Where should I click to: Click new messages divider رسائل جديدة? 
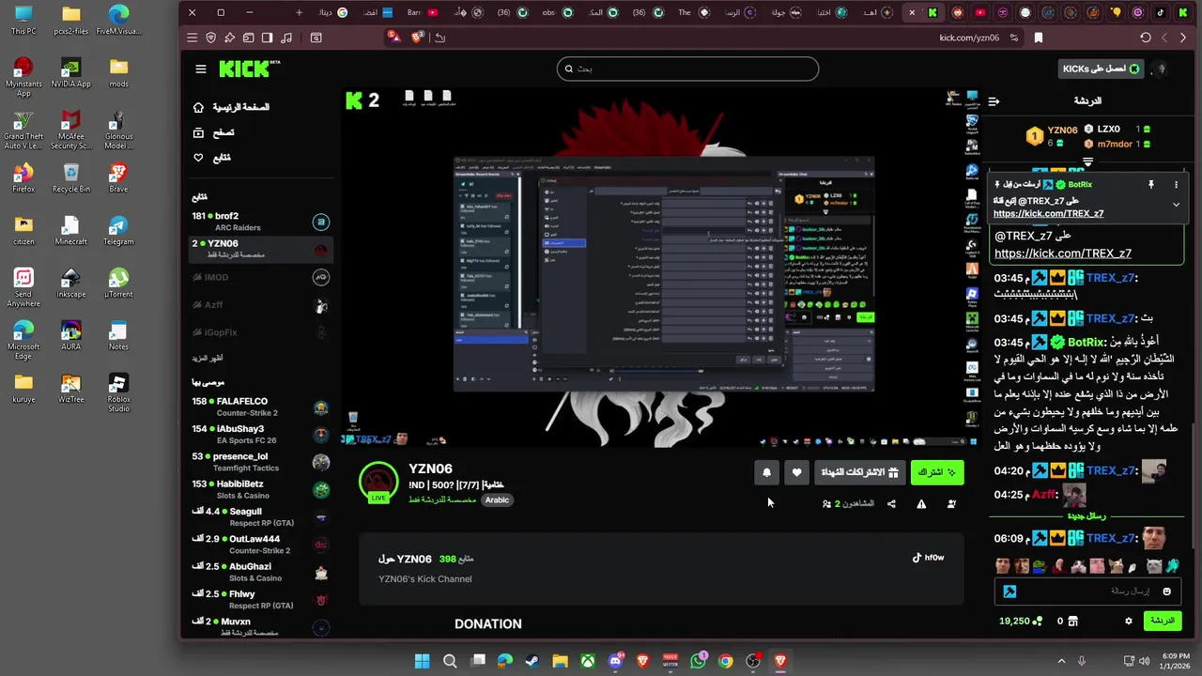click(1086, 515)
